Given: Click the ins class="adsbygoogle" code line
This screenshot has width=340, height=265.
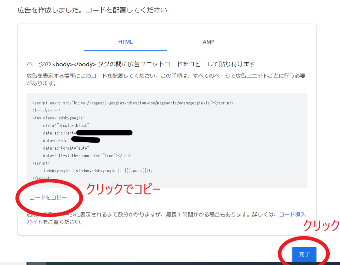Looking at the screenshot, I should pos(58,118).
